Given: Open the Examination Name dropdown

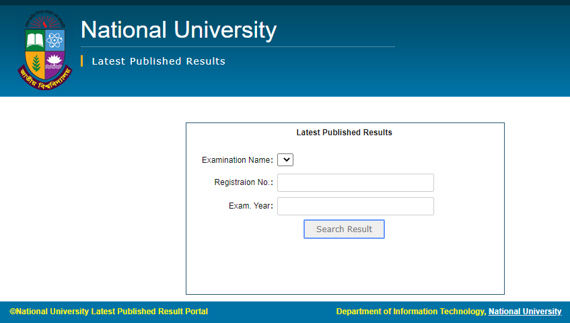Looking at the screenshot, I should (x=285, y=160).
